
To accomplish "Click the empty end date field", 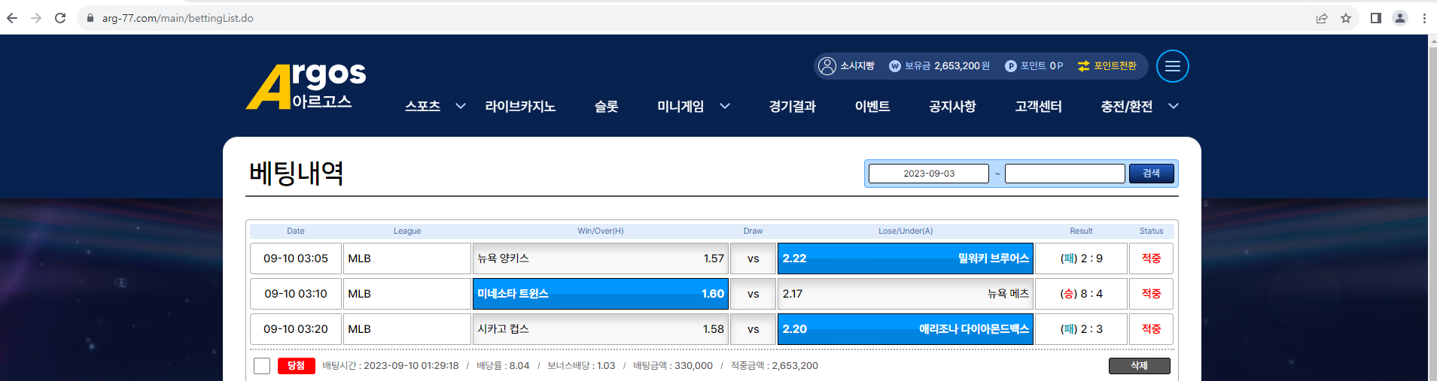I will tap(1064, 174).
